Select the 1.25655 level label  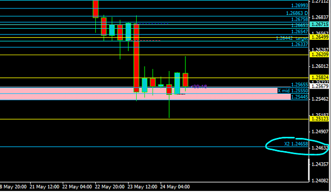pos(300,84)
